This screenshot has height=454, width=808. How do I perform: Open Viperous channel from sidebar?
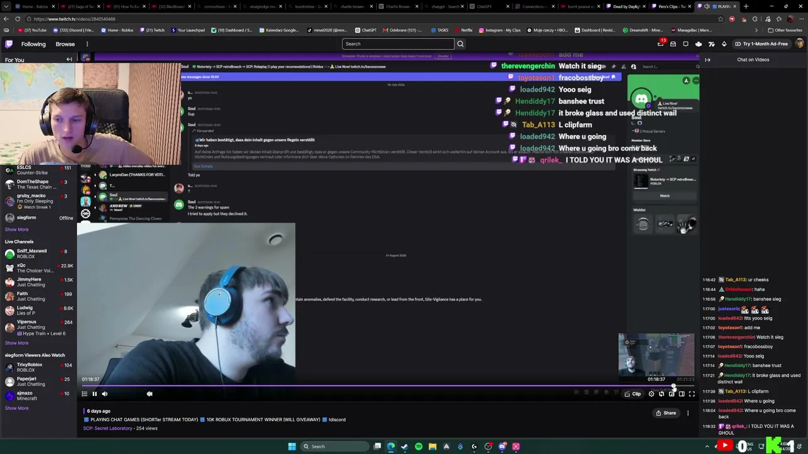pyautogui.click(x=39, y=327)
